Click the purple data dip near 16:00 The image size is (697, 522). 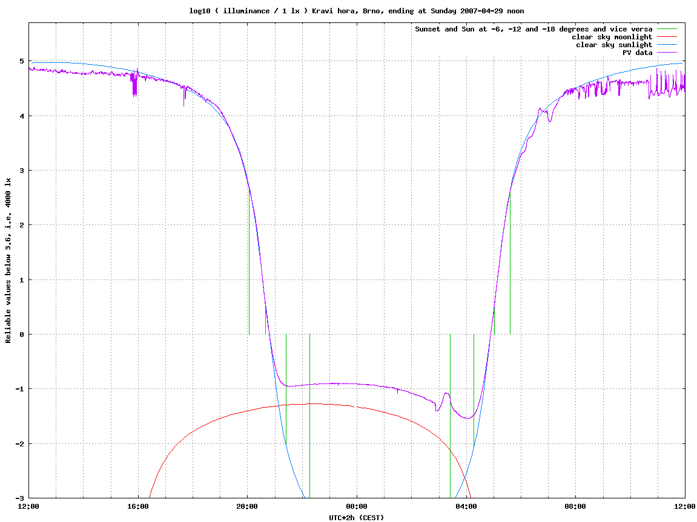(x=134, y=85)
